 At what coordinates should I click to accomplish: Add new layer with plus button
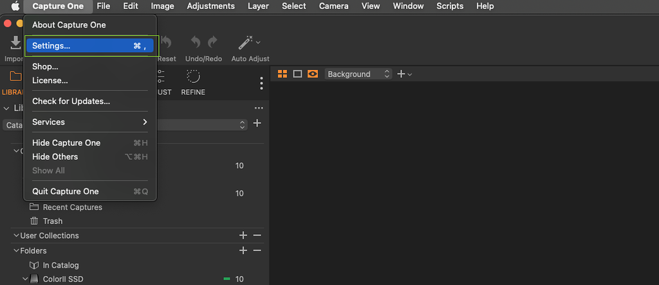(x=401, y=74)
